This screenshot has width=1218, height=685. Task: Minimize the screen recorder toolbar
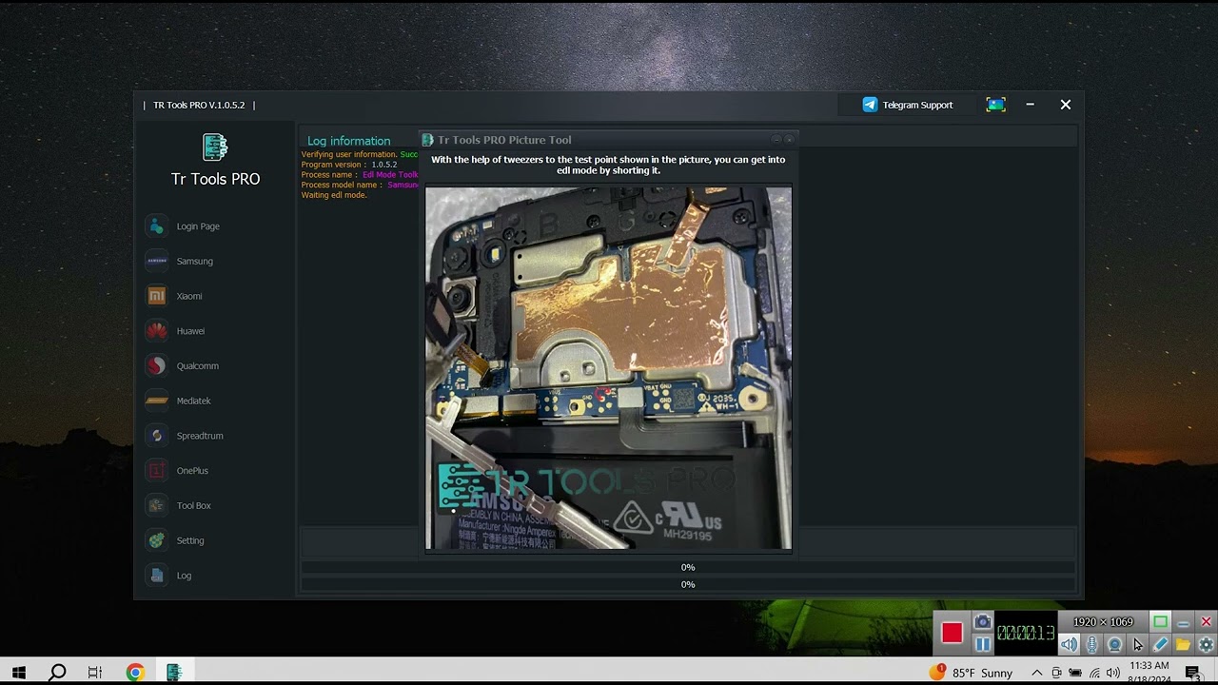pos(1183,622)
